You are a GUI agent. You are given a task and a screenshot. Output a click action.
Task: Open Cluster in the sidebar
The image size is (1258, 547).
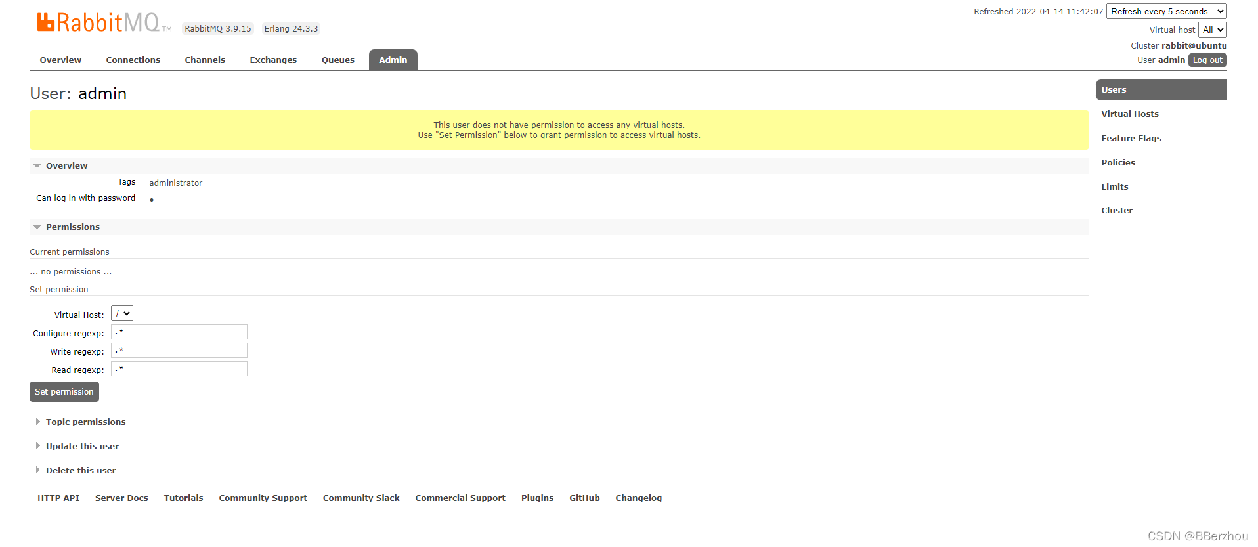click(x=1117, y=210)
